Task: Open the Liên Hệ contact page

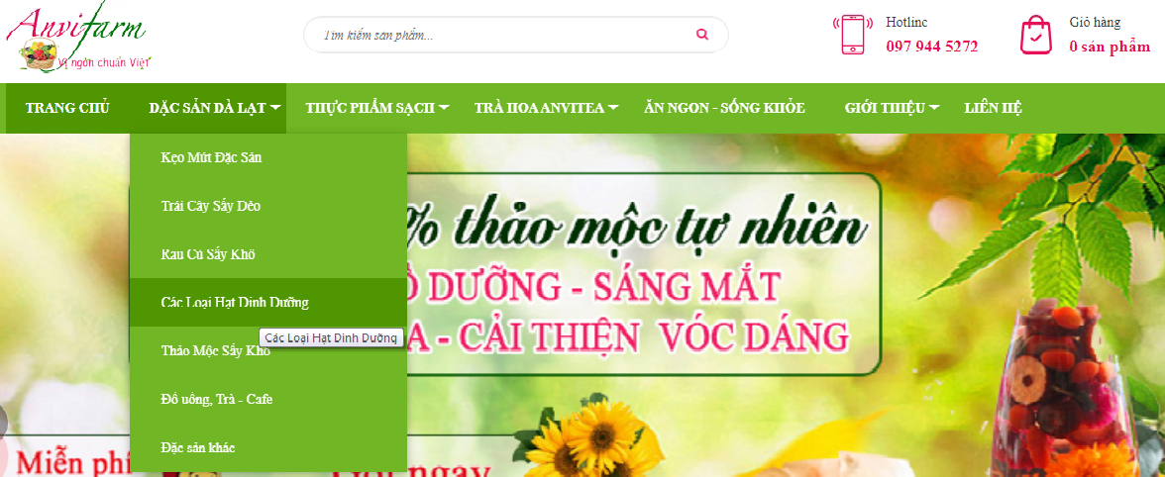Action: [994, 108]
